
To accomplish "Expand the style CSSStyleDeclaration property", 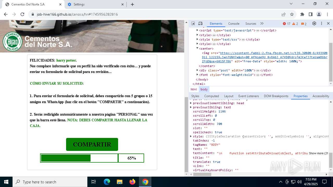I will 191,136.
